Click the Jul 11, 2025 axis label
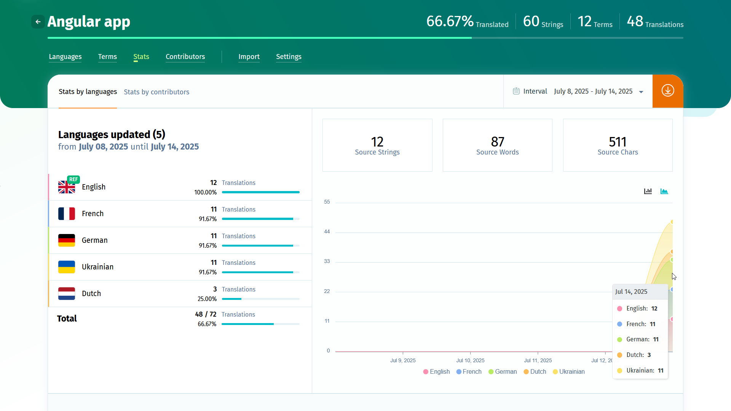The width and height of the screenshot is (731, 411). (x=538, y=360)
